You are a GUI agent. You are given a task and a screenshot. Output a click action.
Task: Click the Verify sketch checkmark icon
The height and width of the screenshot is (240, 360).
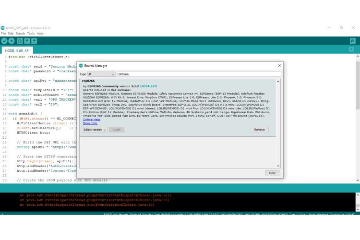[4, 41]
